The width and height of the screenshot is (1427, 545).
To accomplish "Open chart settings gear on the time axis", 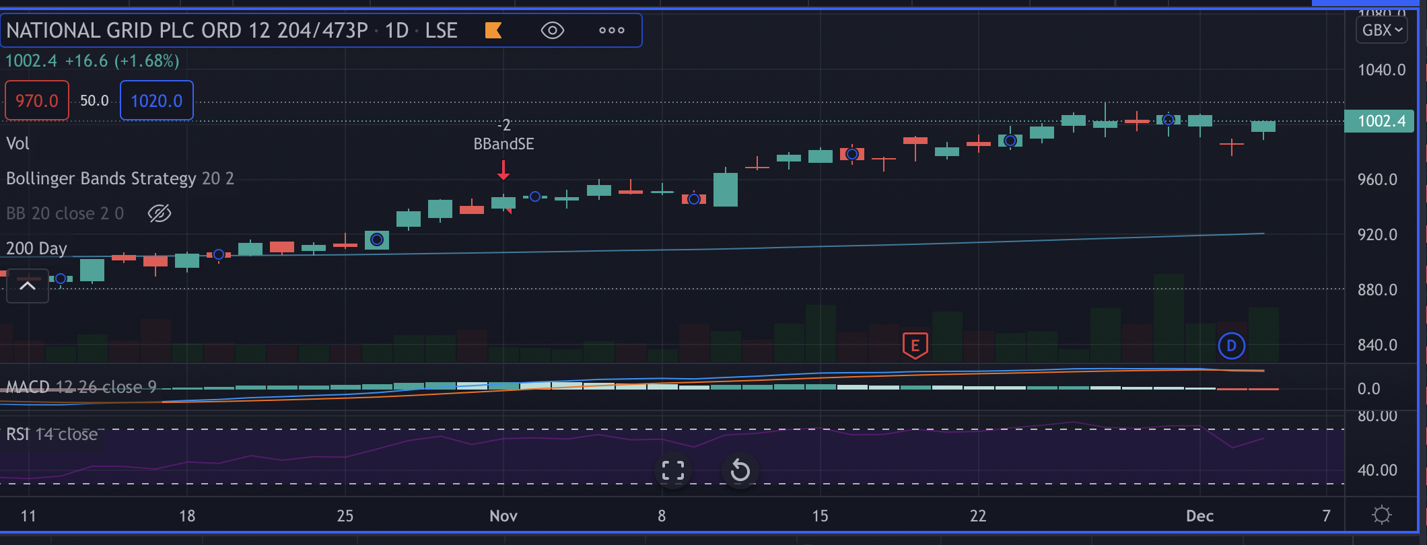I will (x=1381, y=515).
